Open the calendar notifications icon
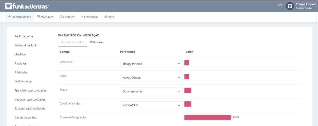 point(280,6)
